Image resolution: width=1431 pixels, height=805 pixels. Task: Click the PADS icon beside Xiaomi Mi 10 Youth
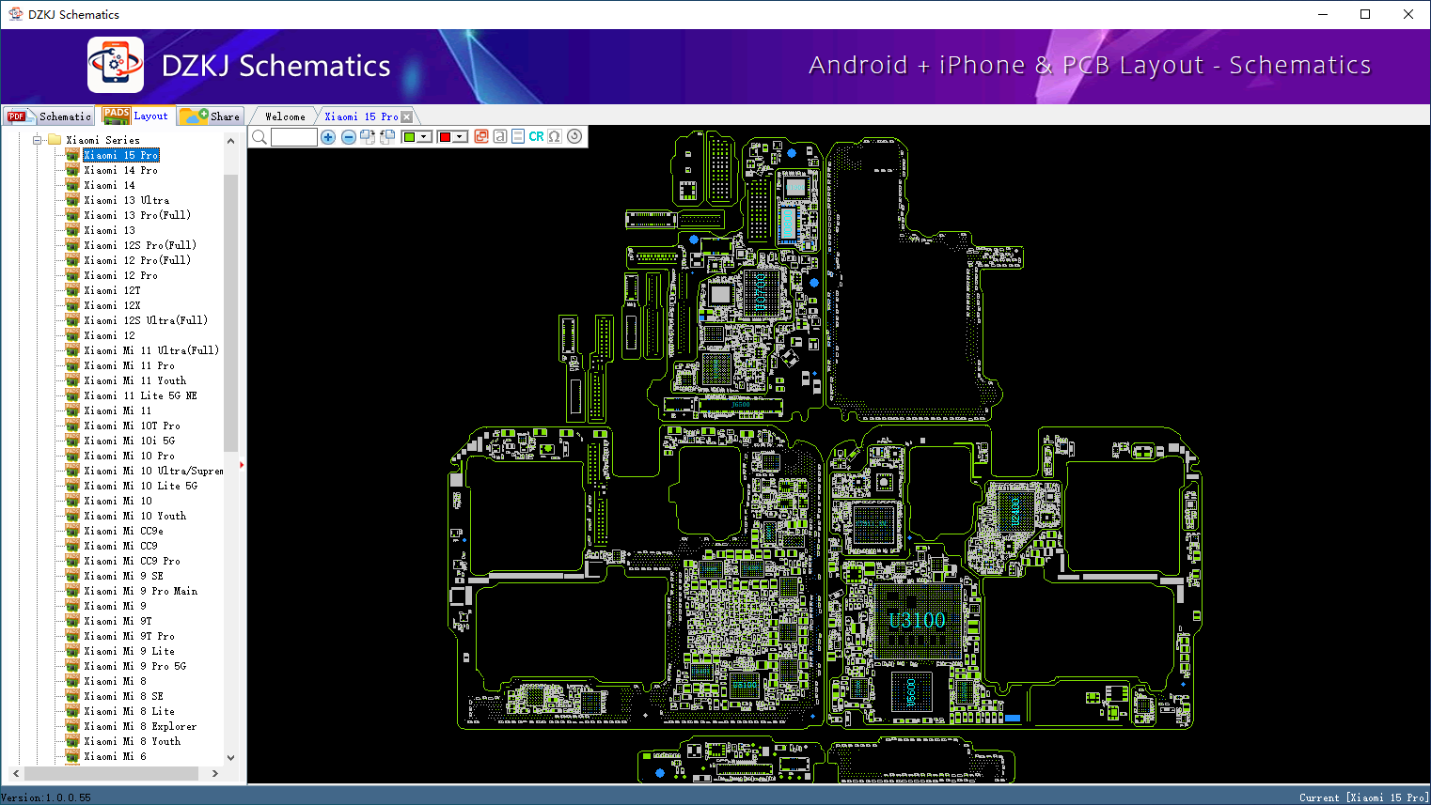72,516
